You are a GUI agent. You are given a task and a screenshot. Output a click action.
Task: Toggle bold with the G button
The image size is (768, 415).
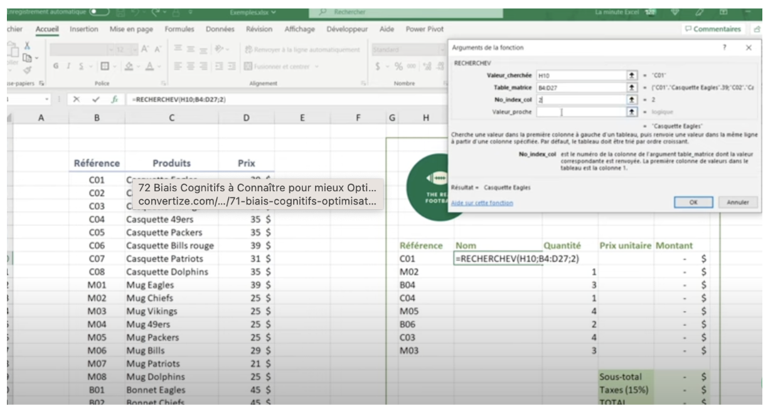tap(56, 66)
